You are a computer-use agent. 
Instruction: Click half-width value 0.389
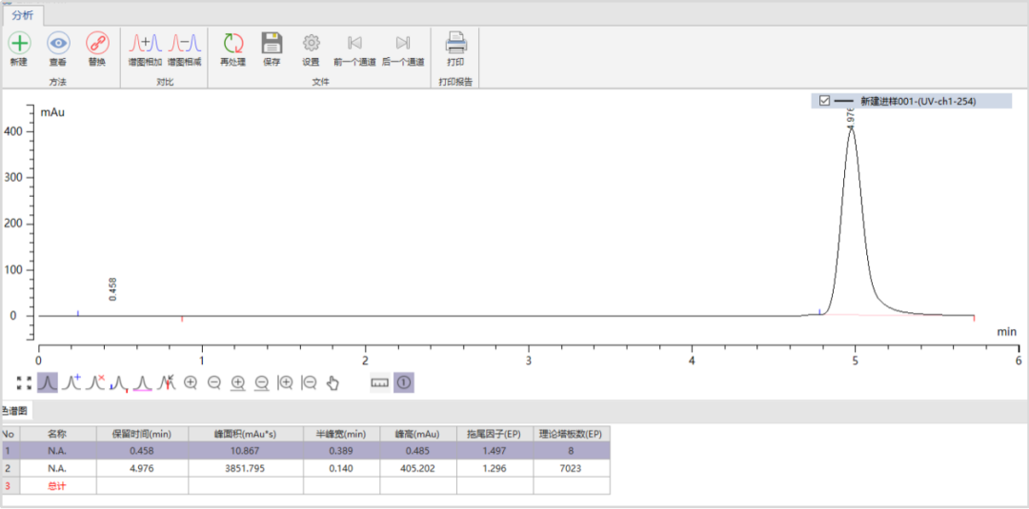pos(341,451)
